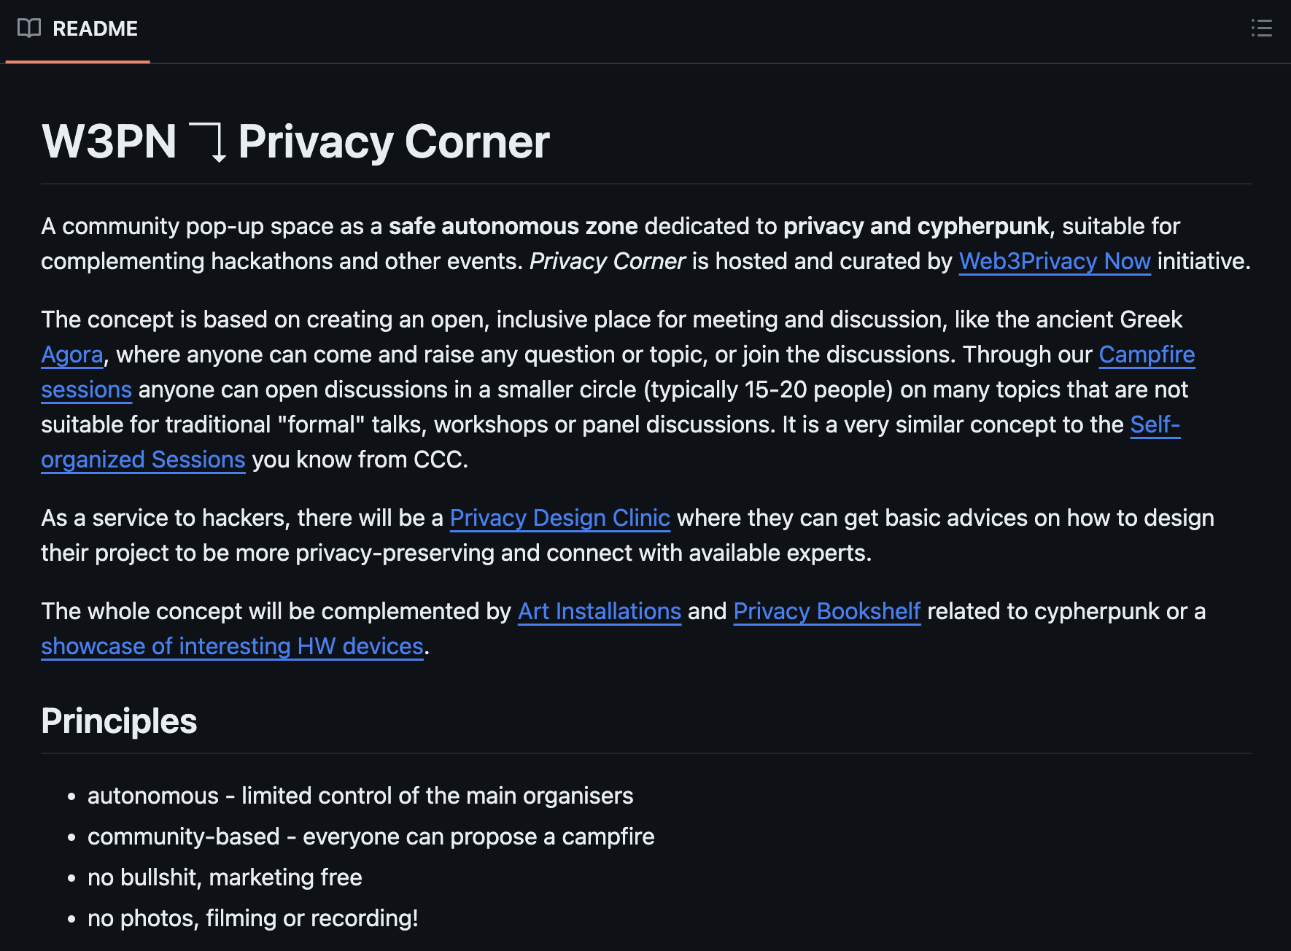Open the README outline icon

pyautogui.click(x=1261, y=28)
